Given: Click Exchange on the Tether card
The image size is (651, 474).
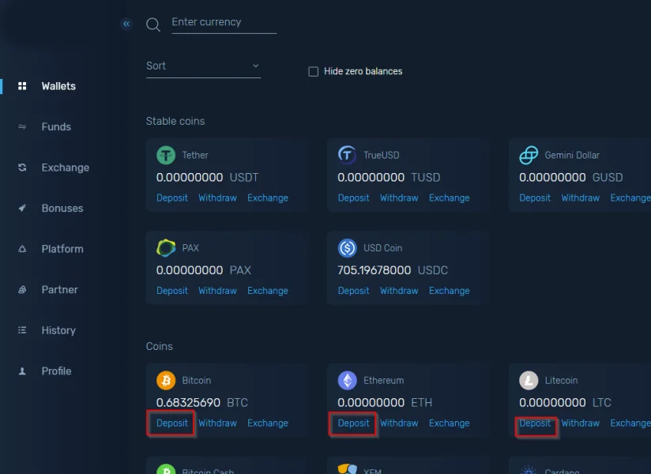Looking at the screenshot, I should pos(268,198).
